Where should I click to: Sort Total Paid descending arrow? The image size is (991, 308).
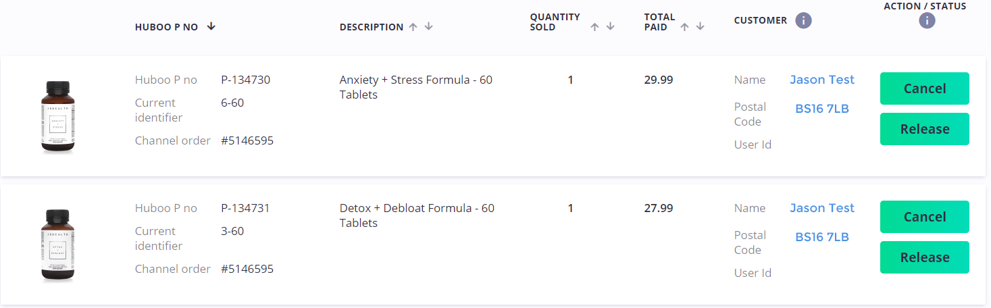[701, 27]
